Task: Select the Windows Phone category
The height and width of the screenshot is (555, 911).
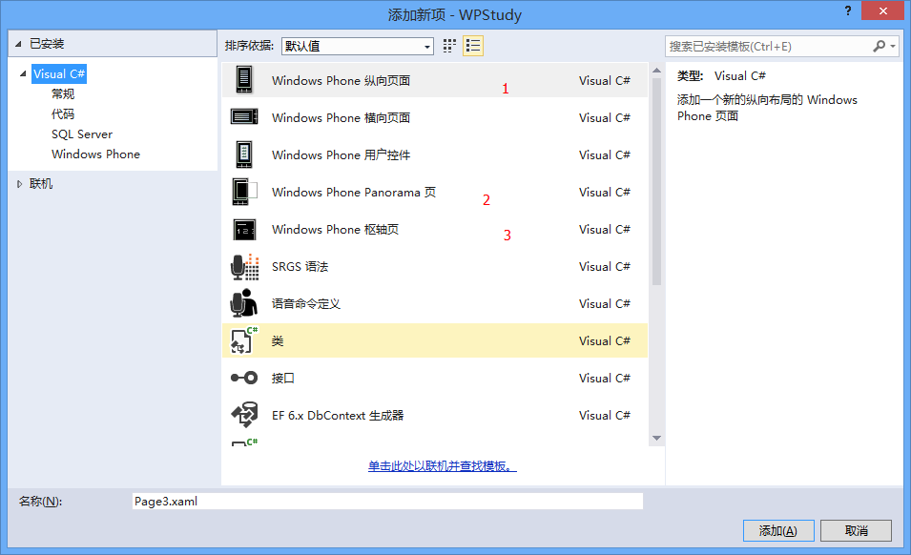Action: click(x=95, y=154)
